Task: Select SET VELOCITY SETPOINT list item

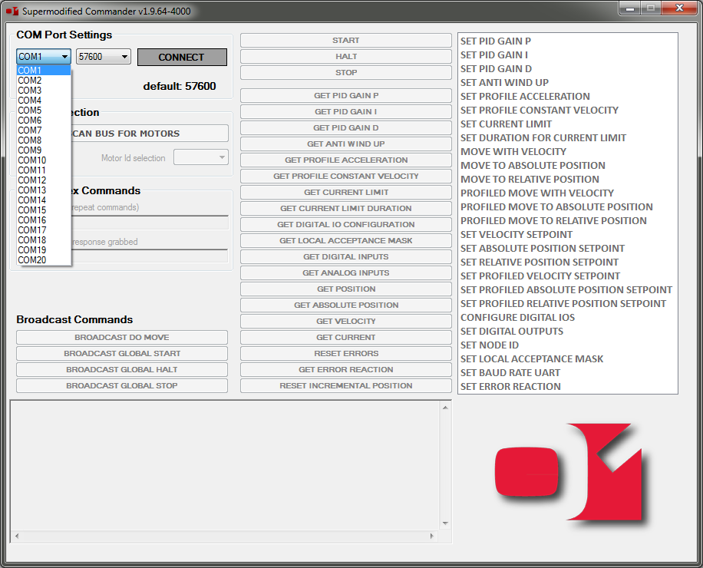Action: coord(516,234)
